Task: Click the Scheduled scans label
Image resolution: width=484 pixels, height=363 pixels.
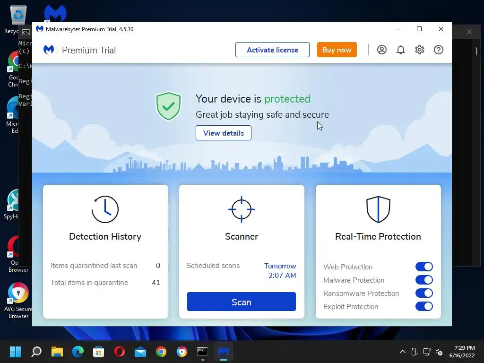Action: [x=213, y=266]
